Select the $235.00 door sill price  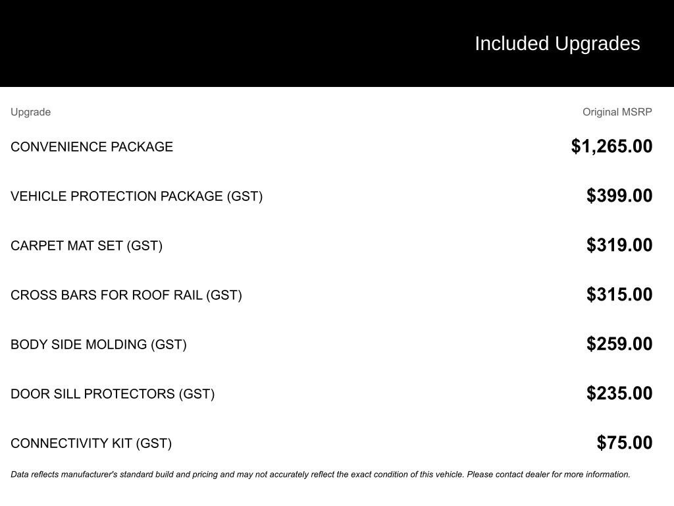(x=619, y=393)
